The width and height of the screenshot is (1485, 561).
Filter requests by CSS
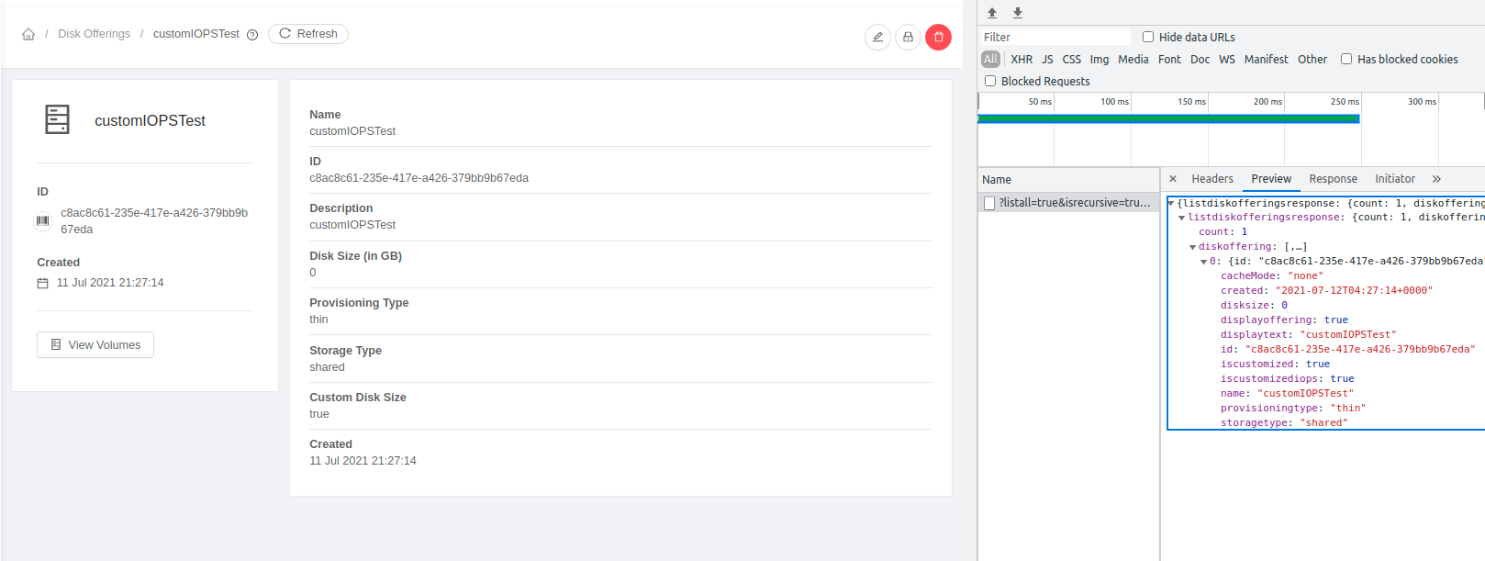point(1072,59)
